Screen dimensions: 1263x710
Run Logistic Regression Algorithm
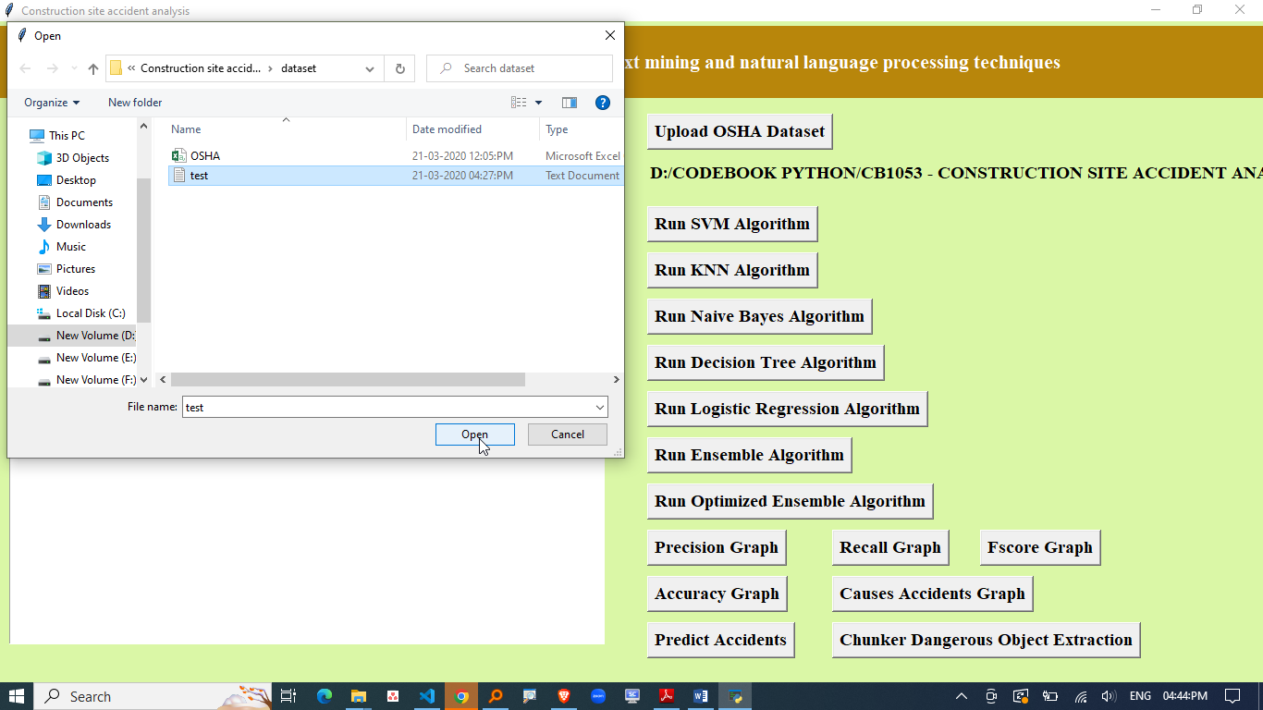787,409
